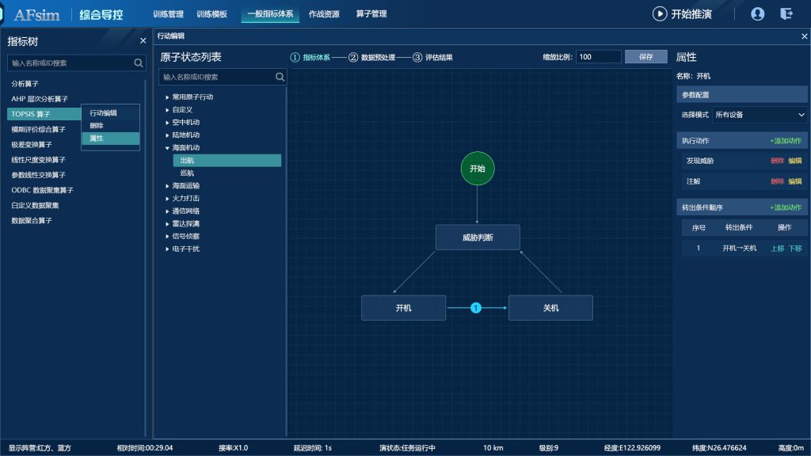Open the 选择模式 dropdown

[760, 115]
